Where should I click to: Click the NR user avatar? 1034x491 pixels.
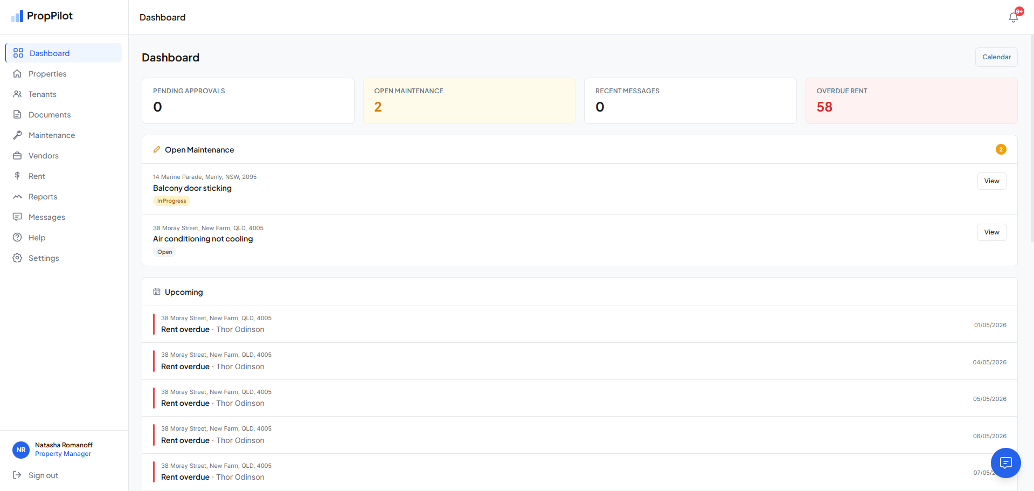pos(21,449)
